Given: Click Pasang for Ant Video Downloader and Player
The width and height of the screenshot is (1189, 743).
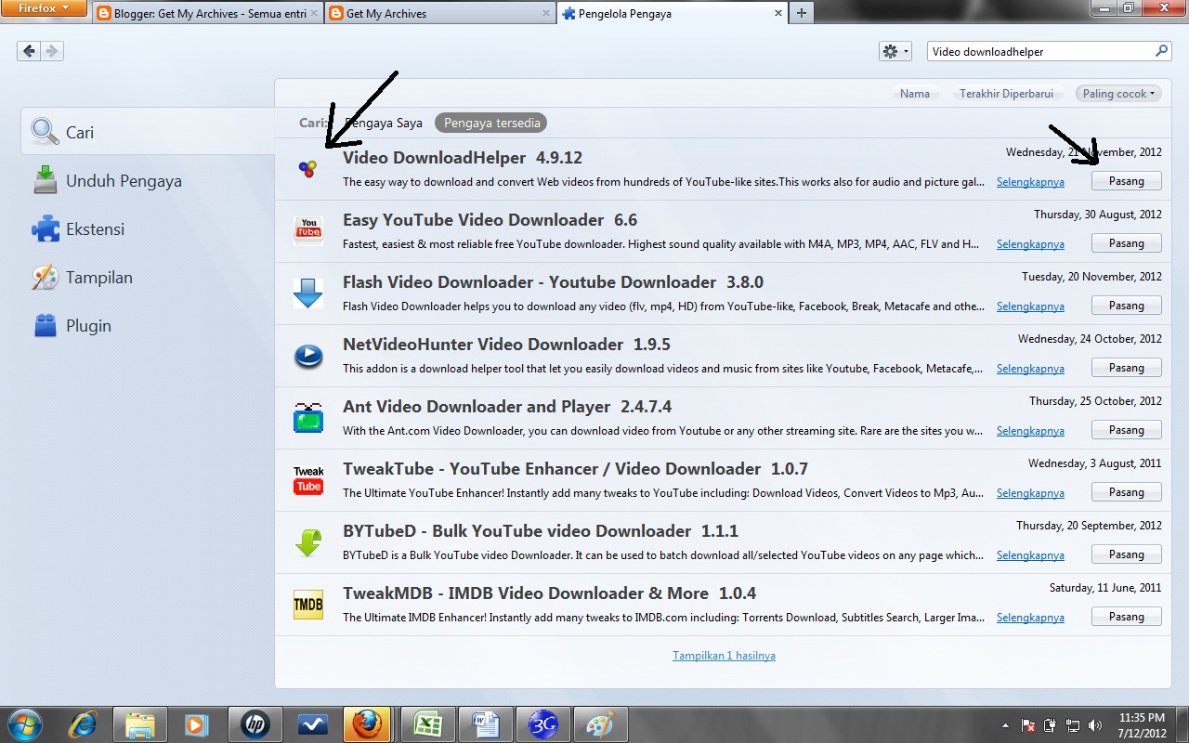Looking at the screenshot, I should (1126, 430).
